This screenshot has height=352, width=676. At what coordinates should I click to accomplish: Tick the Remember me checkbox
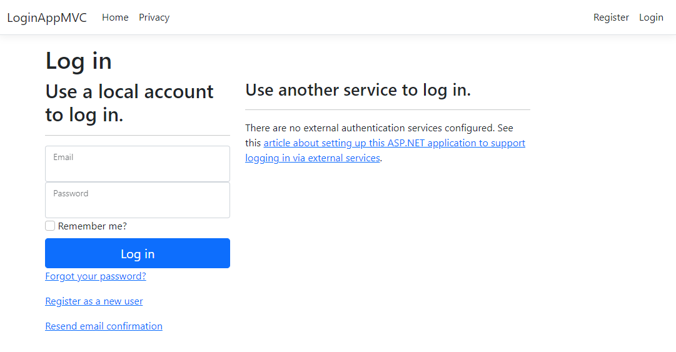coord(50,226)
